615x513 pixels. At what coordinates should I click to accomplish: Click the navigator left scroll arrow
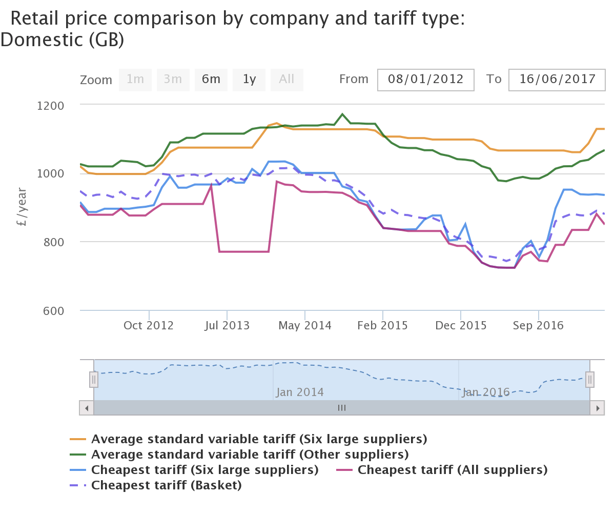coord(87,408)
